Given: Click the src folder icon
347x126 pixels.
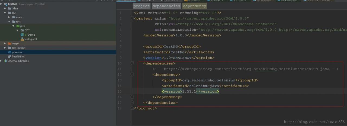Looking at the screenshot, I should tap(9, 13).
